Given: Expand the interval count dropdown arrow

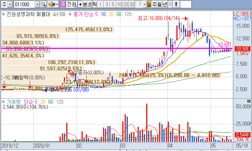Looking at the screenshot, I should [x=144, y=4].
